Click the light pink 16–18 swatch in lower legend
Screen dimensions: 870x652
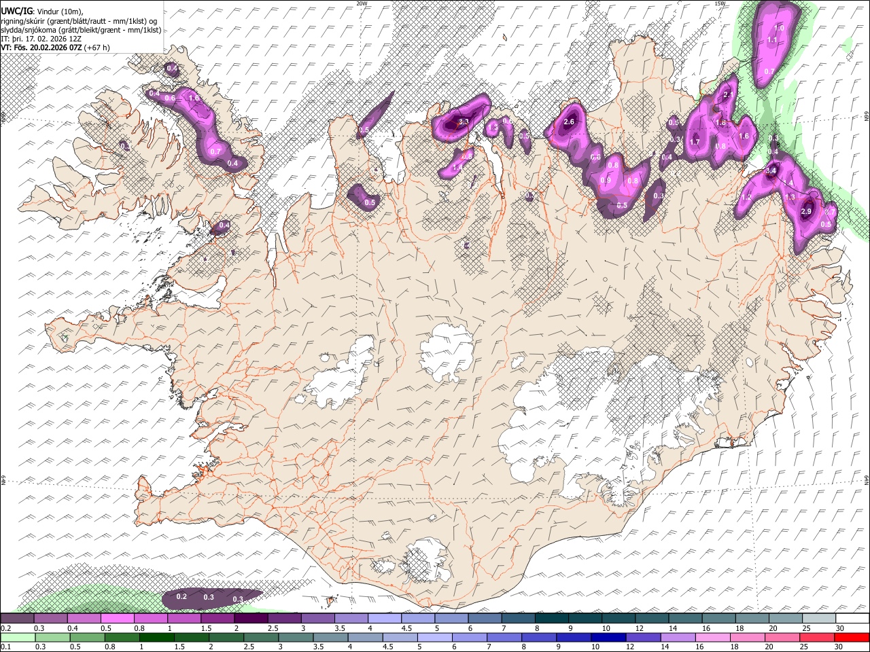712,638
